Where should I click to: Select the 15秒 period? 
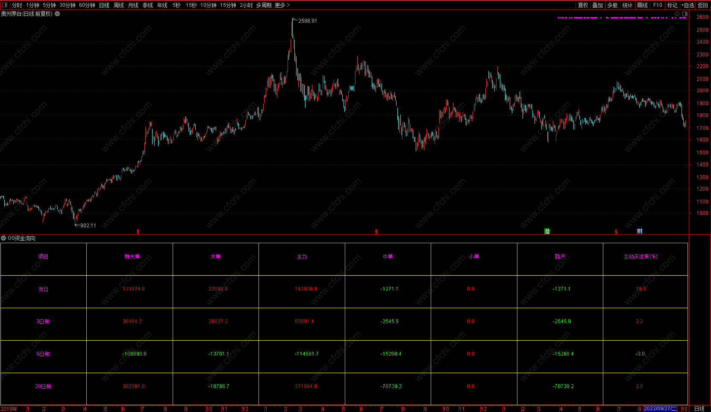tap(191, 5)
